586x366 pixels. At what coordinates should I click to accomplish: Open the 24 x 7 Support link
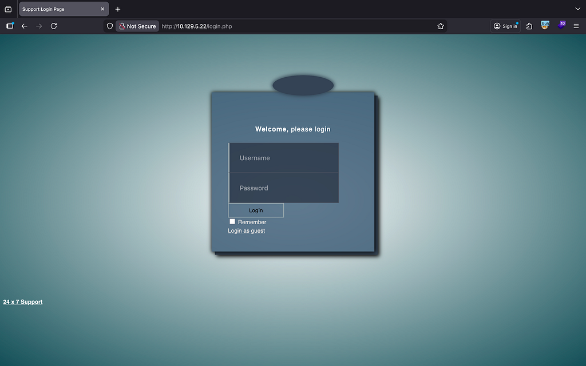pos(23,302)
